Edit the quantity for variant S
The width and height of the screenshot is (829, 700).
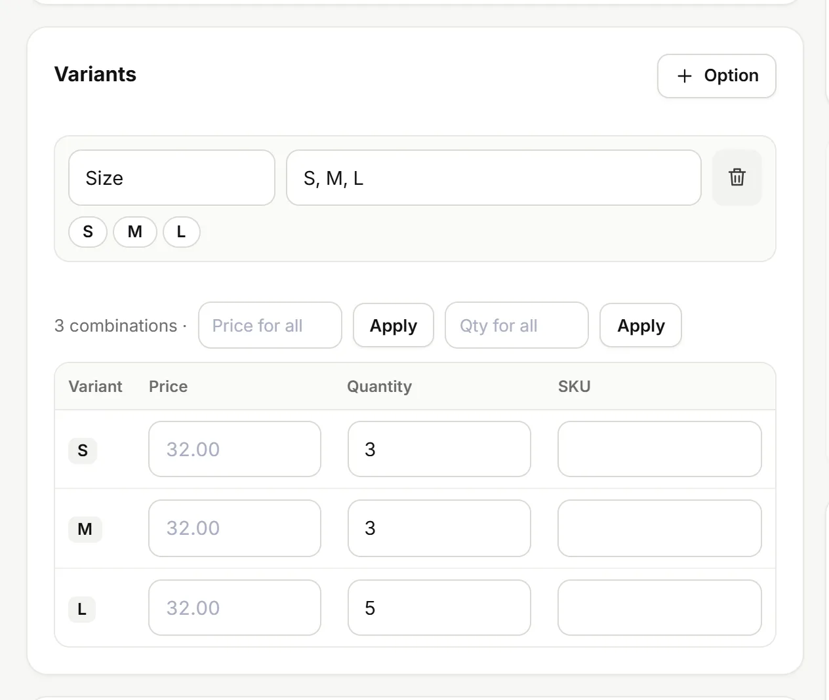(x=439, y=449)
